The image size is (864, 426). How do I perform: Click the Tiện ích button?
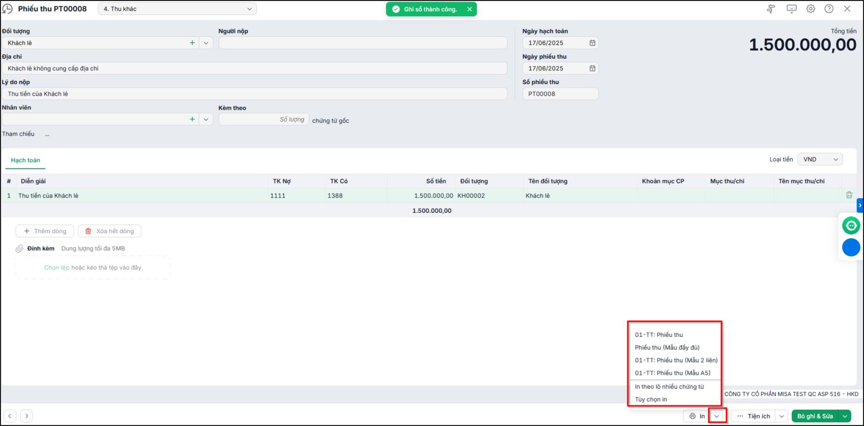[x=753, y=416]
